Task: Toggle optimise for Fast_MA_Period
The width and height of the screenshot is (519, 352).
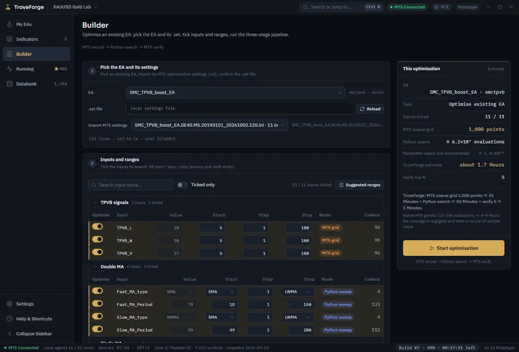Action: pos(97,304)
